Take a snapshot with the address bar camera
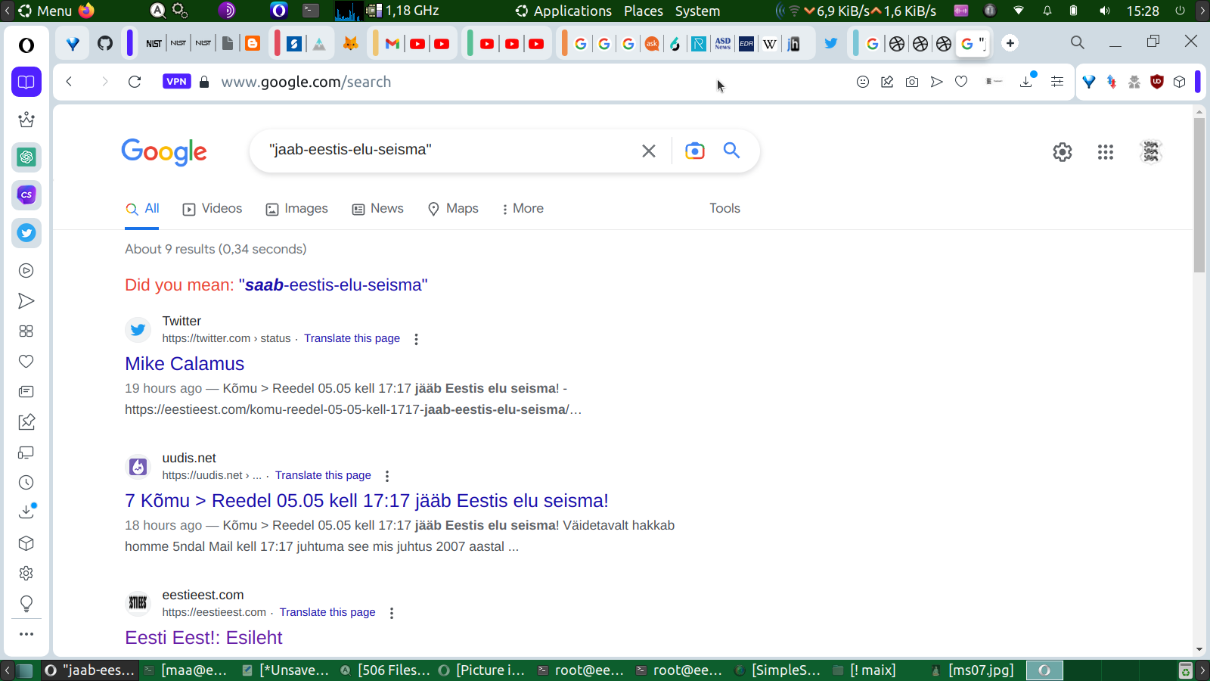The width and height of the screenshot is (1210, 681). 912,82
